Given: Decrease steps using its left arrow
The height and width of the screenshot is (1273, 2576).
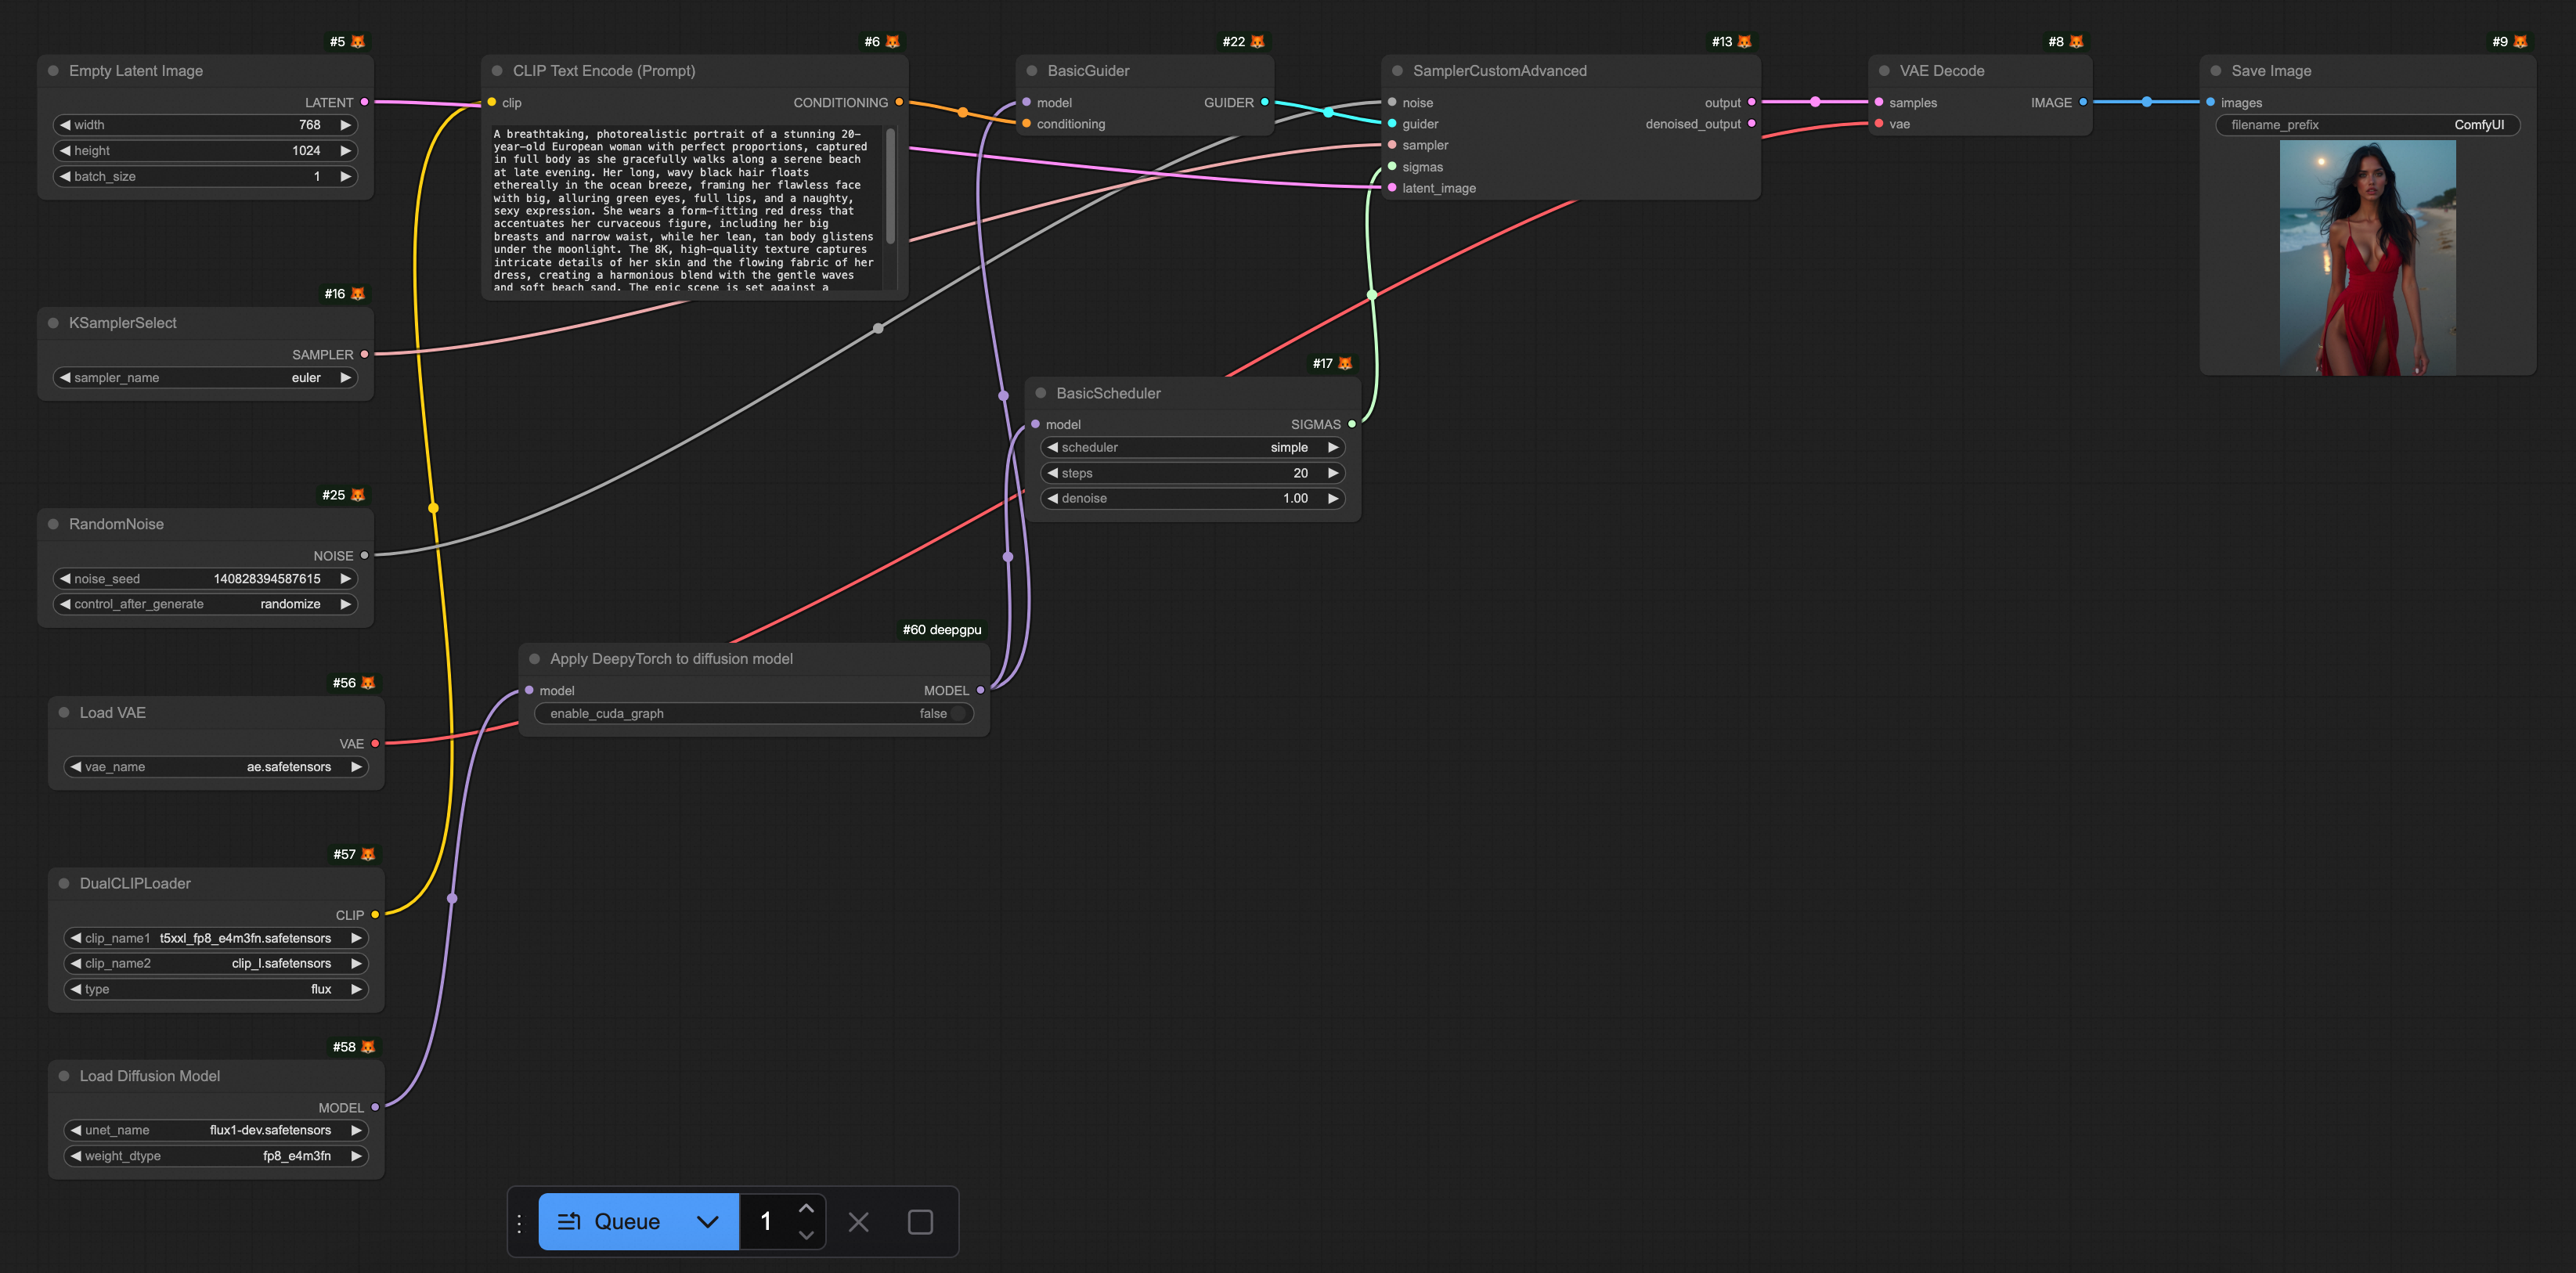Looking at the screenshot, I should (1052, 473).
